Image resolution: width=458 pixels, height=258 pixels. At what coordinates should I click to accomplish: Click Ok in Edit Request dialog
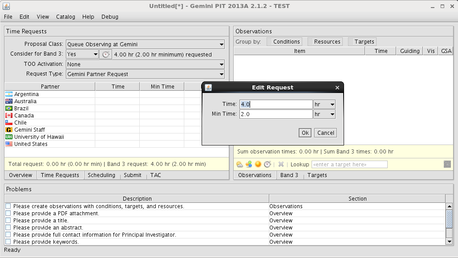(x=305, y=133)
